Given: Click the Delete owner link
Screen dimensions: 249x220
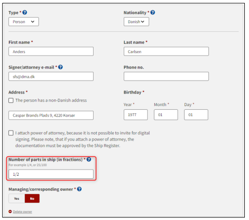Looking at the screenshot, I should coord(22,212).
